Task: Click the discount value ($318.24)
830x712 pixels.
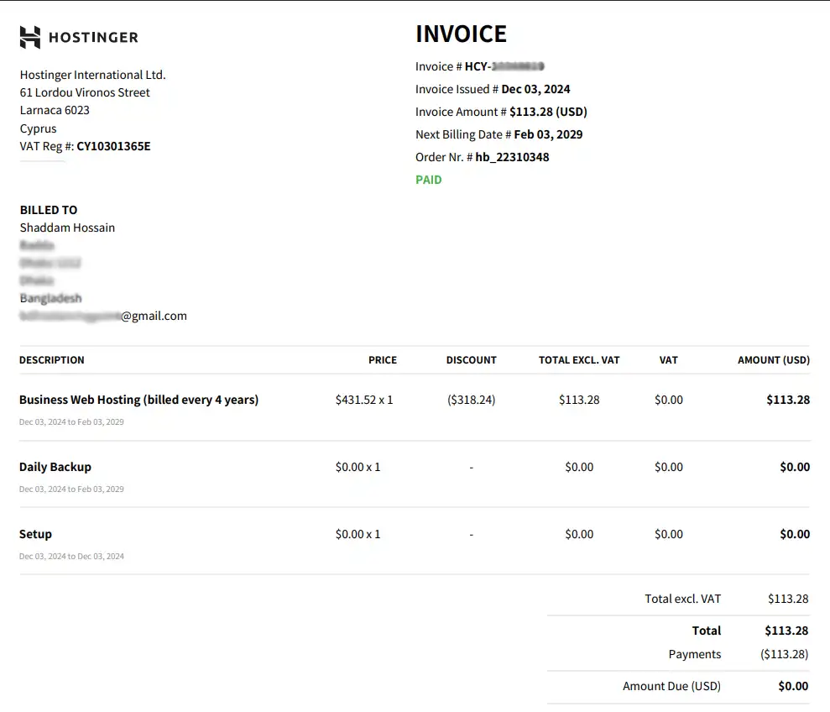Action: point(471,400)
